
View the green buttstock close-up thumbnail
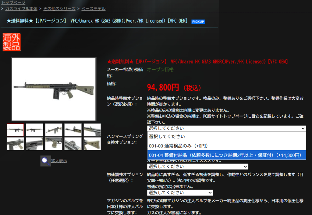click(92, 144)
